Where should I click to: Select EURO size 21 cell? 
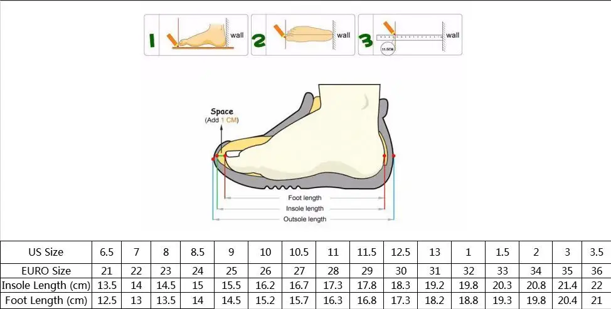(x=107, y=271)
